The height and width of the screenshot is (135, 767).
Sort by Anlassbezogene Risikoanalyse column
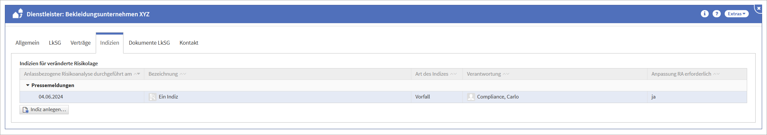click(78, 74)
